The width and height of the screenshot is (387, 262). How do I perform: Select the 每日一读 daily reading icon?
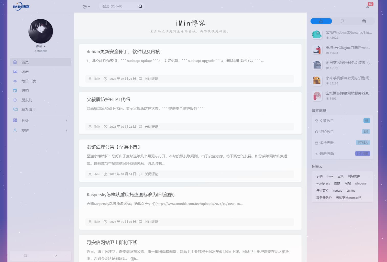tap(15, 81)
